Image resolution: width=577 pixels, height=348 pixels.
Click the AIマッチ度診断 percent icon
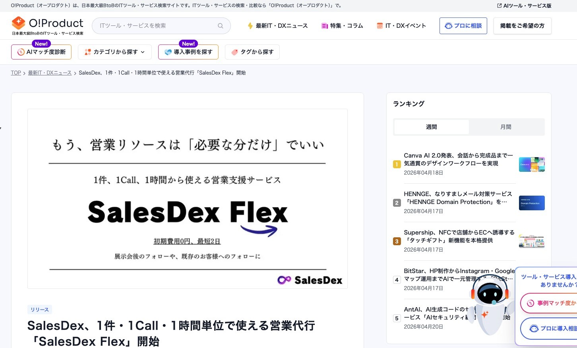click(x=21, y=52)
